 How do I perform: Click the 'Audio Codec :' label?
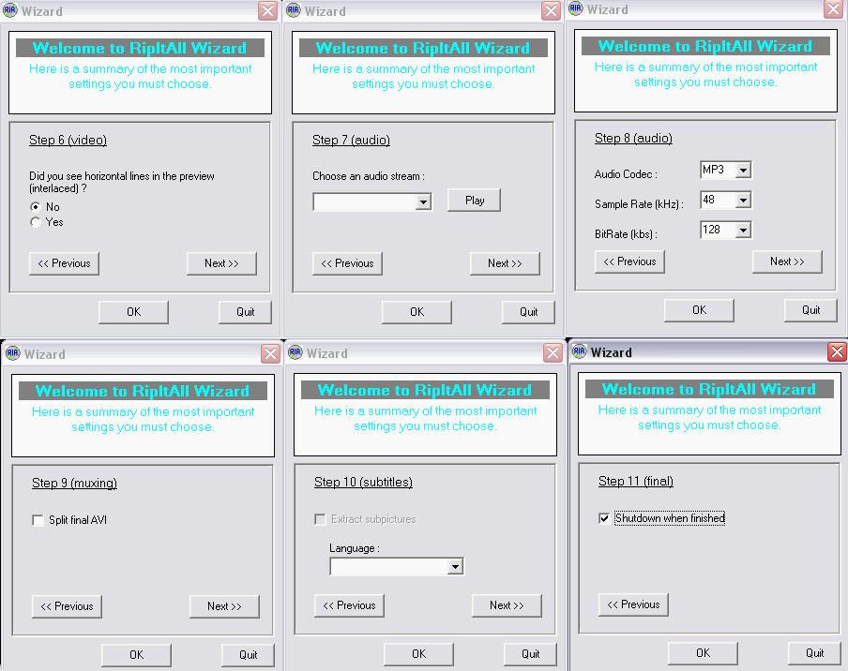click(x=626, y=174)
